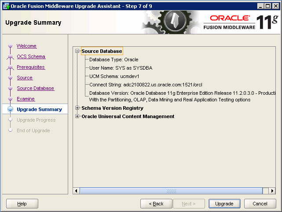Click the Welcome step bullet icon
282x212 pixels.
[x=11, y=46]
